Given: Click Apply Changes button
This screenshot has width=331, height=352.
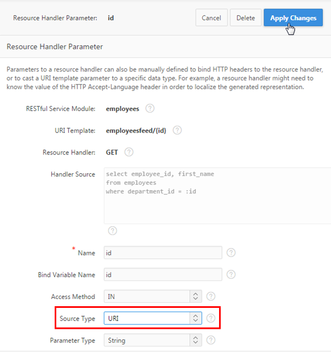Looking at the screenshot, I should (x=293, y=18).
